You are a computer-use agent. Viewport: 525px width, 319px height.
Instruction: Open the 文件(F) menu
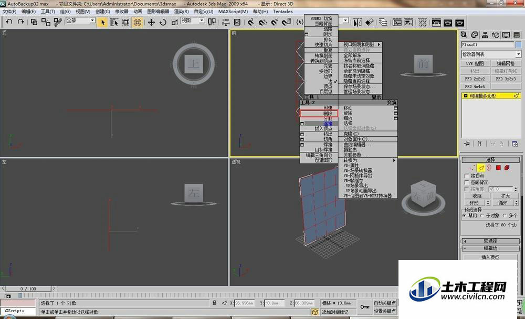(x=9, y=12)
